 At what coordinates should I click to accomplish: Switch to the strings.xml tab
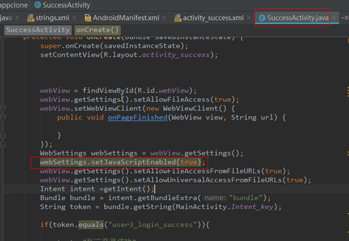coord(52,18)
